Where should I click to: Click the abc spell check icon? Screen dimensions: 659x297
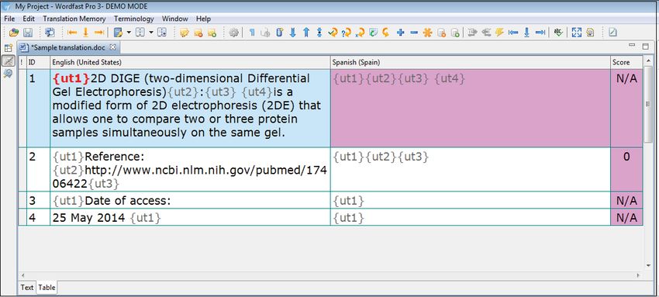[557, 33]
